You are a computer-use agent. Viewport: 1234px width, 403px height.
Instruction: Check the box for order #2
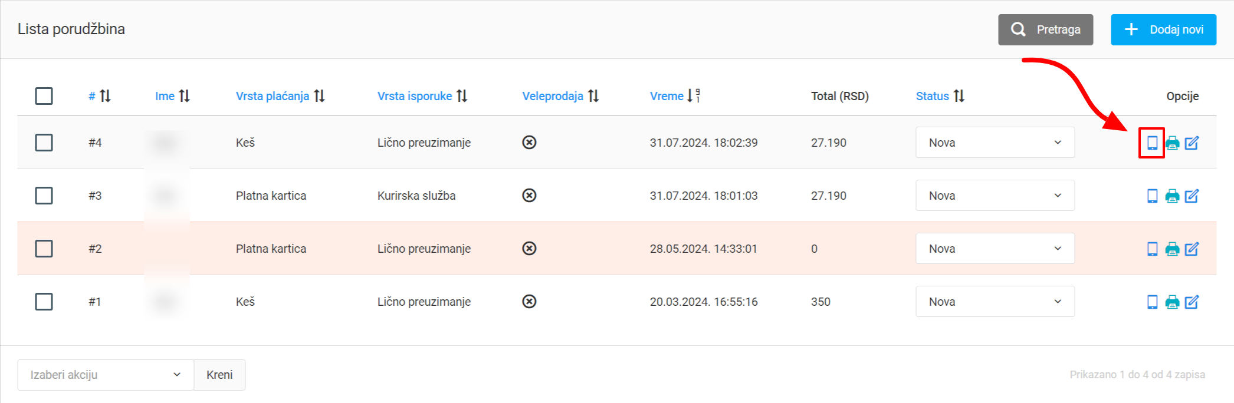44,249
